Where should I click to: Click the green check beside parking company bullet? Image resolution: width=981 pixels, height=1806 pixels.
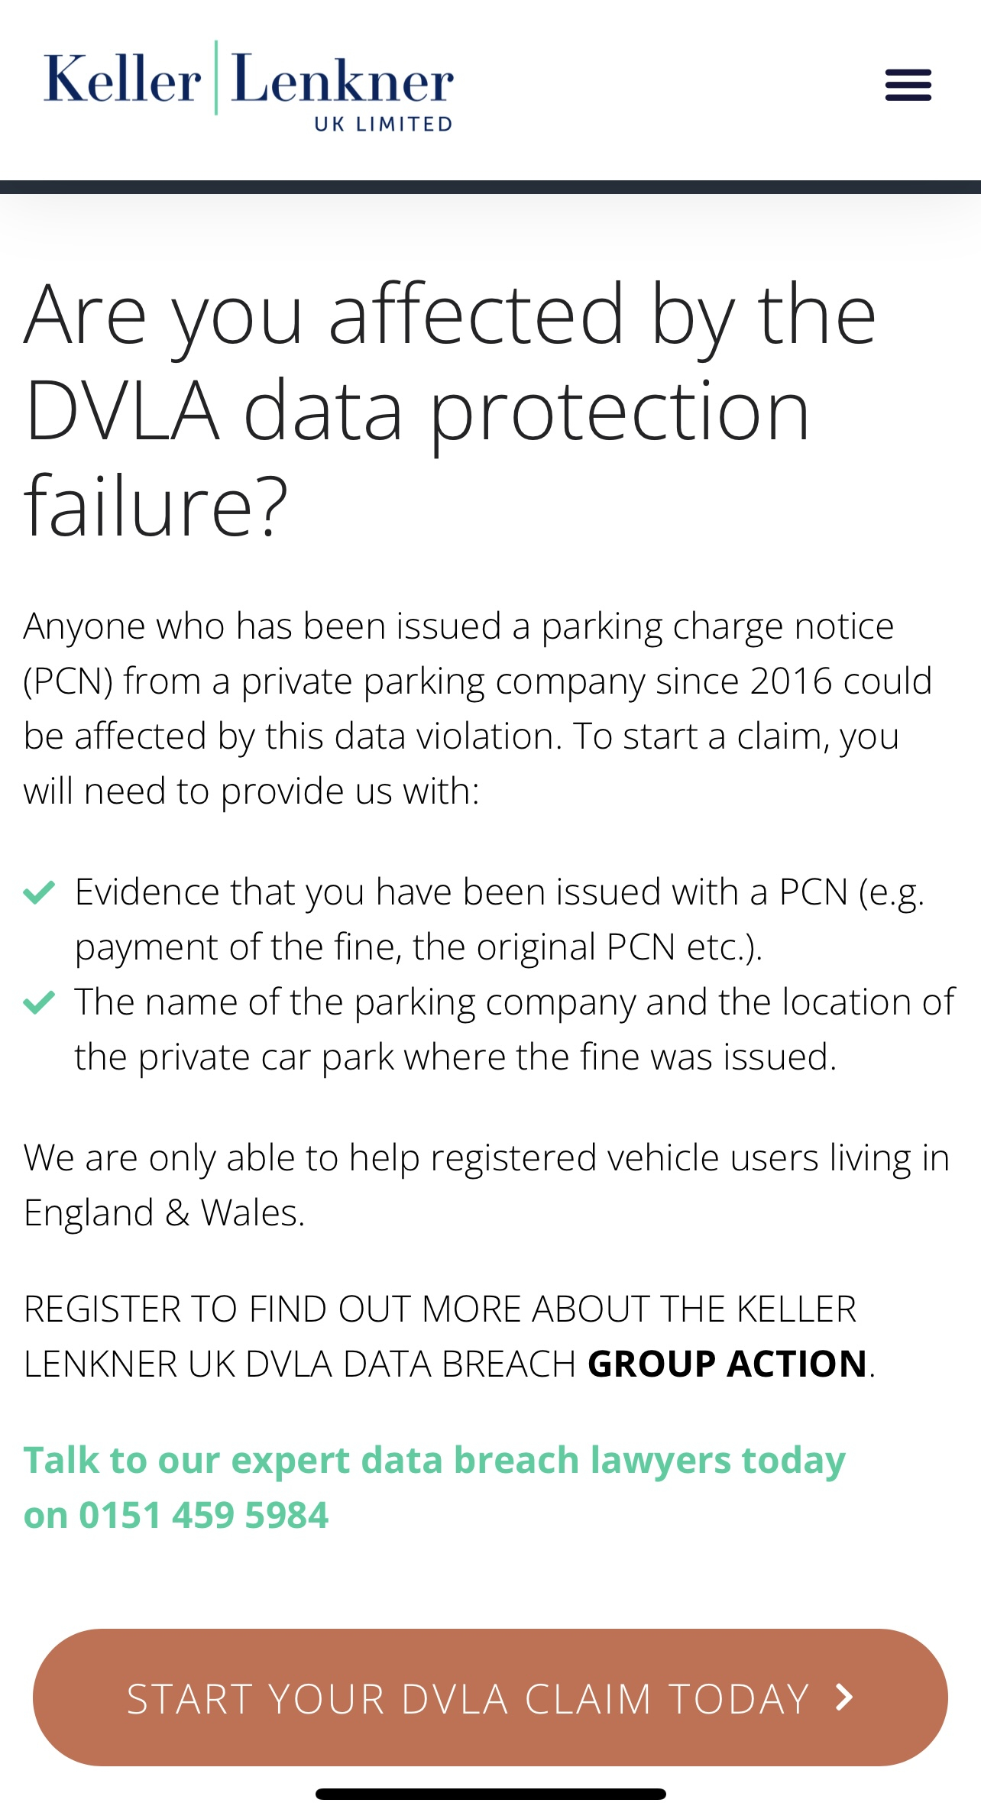tap(39, 1002)
